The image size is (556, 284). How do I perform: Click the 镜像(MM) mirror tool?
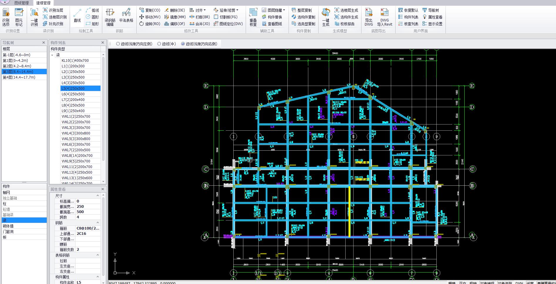coord(175,17)
